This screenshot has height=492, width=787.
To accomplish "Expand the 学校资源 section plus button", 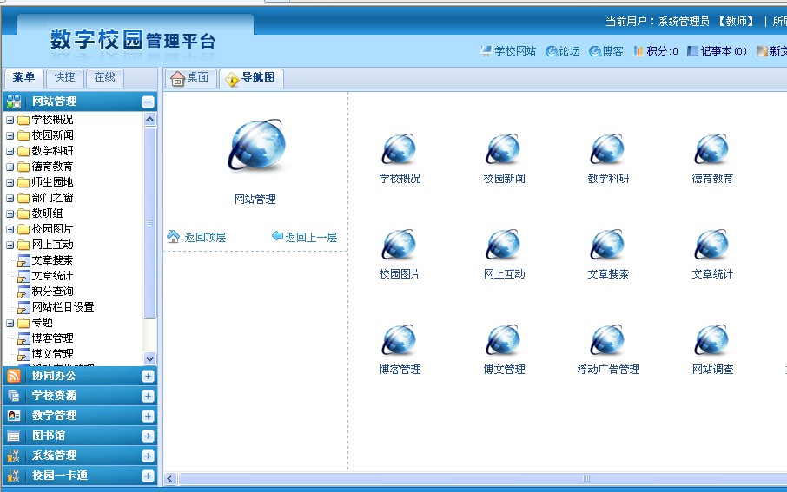I will click(148, 396).
